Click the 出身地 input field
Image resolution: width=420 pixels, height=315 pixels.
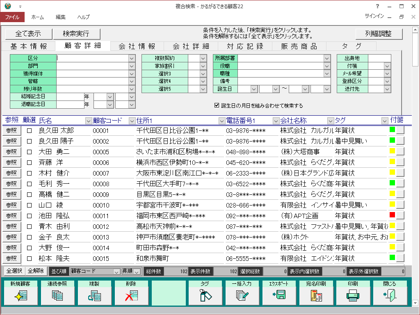coord(379,58)
